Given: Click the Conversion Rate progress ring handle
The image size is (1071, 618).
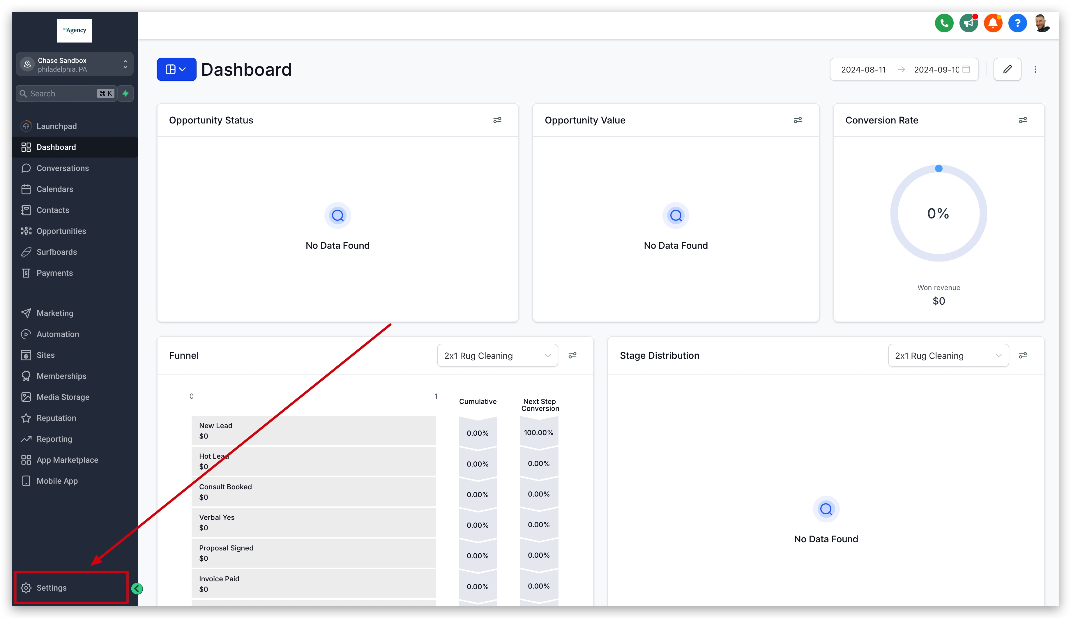Looking at the screenshot, I should pyautogui.click(x=939, y=169).
